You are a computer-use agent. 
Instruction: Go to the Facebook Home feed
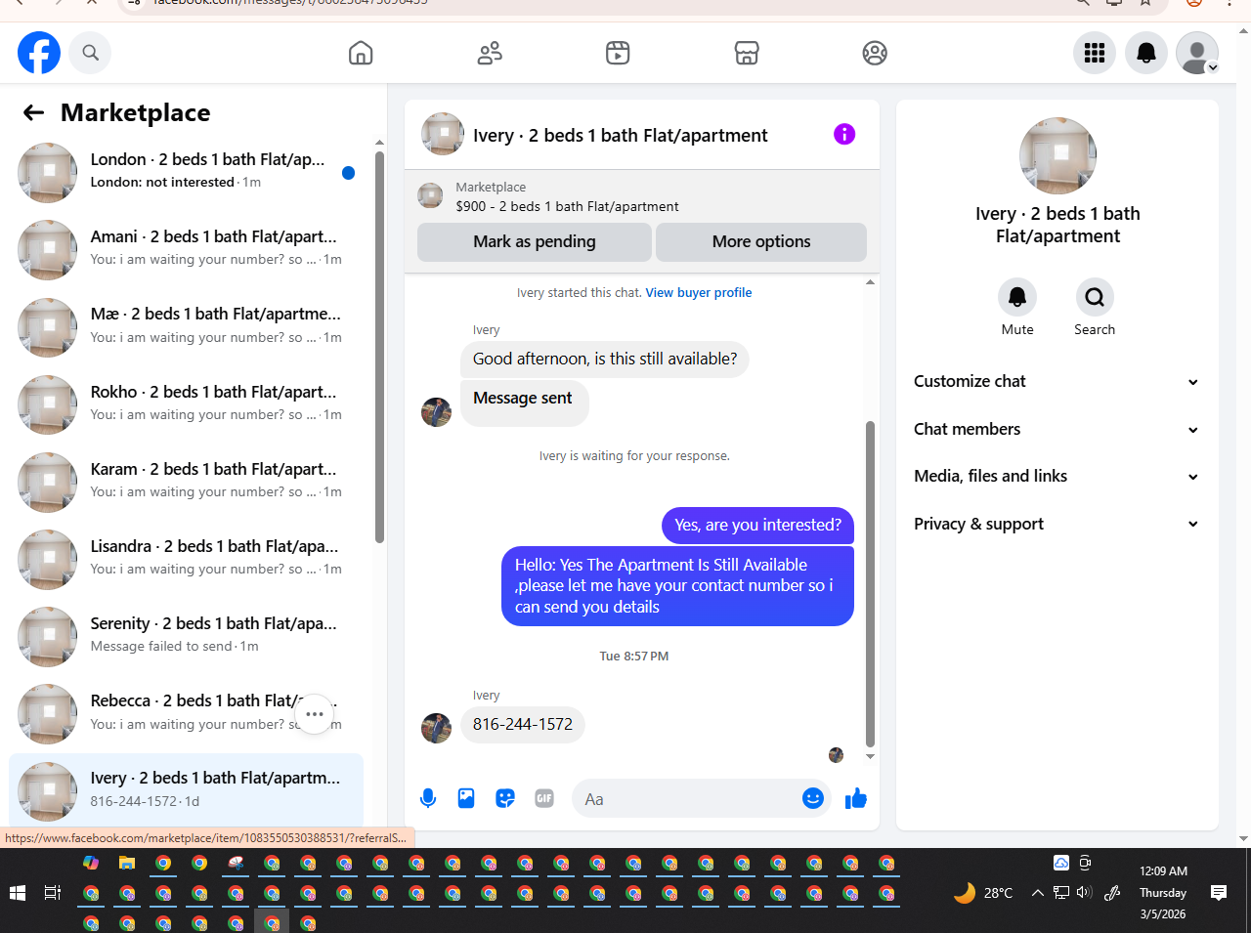(x=361, y=53)
